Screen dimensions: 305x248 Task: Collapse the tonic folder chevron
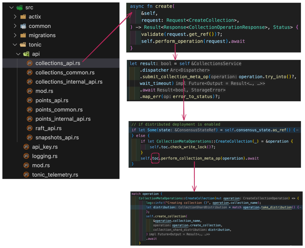pos(15,45)
